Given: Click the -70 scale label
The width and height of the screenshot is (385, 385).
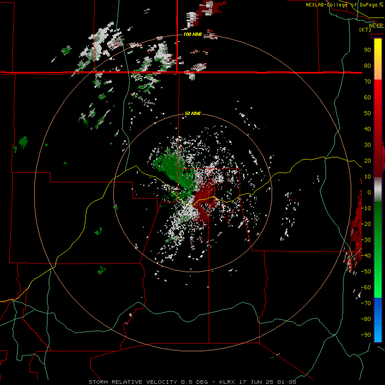Looking at the screenshot, I should click(x=366, y=303).
